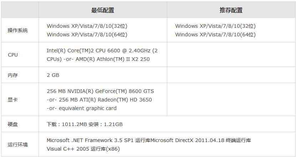Click the NVIDIA GeForce 8600 GTS line
Image resolution: width=296 pixels, height=157 pixels.
point(100,91)
